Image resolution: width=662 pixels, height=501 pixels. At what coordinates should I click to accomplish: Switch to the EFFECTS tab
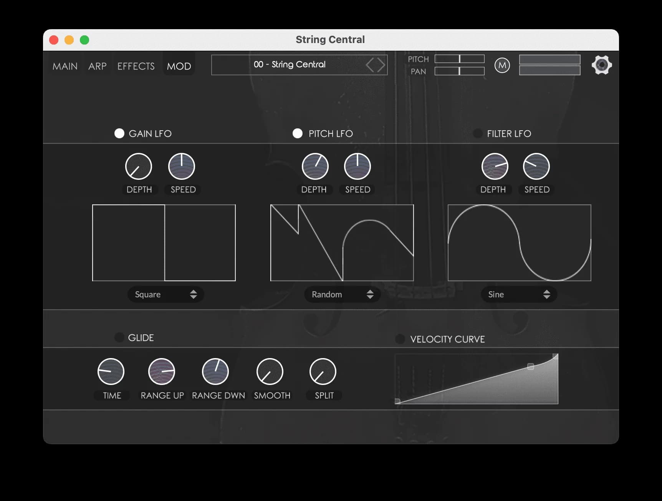(x=136, y=66)
